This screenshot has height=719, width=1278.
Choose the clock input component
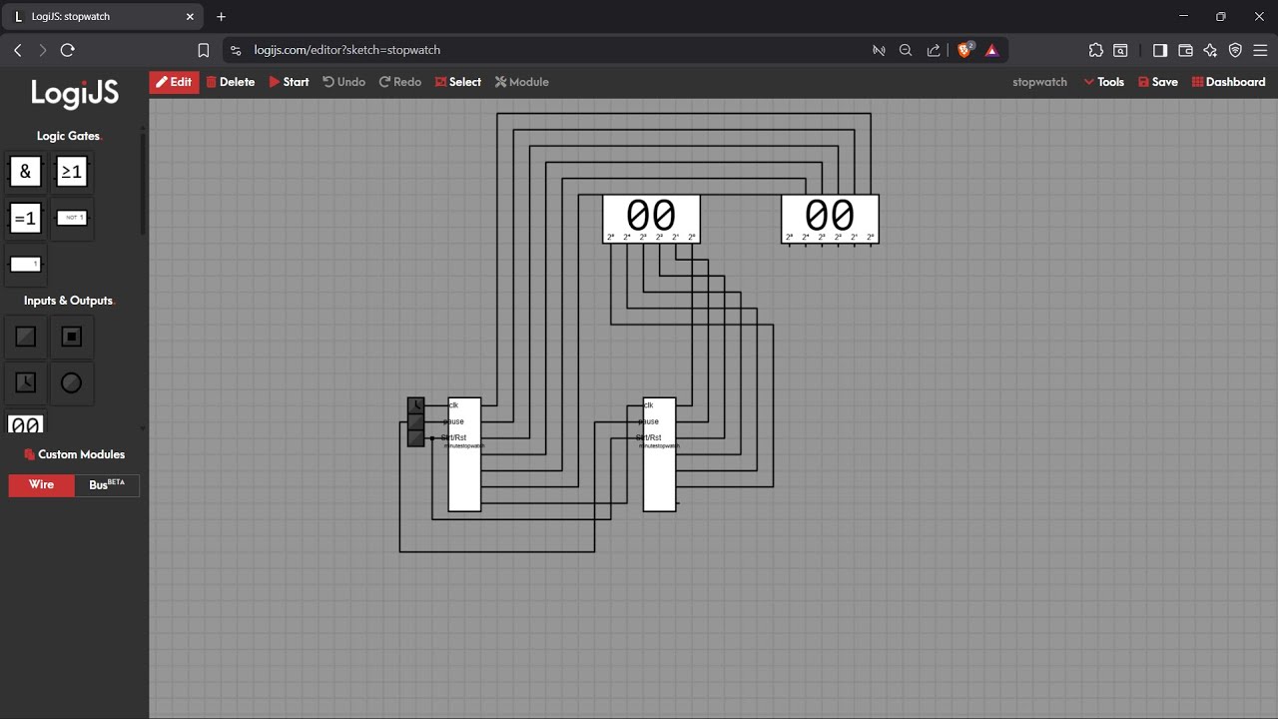point(25,383)
